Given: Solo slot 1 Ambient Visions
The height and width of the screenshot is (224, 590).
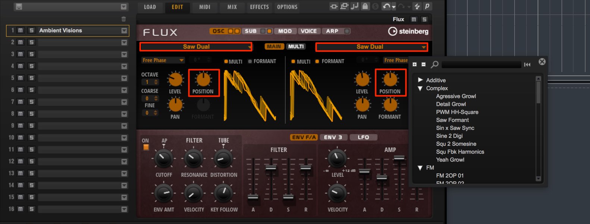Looking at the screenshot, I should coord(32,31).
